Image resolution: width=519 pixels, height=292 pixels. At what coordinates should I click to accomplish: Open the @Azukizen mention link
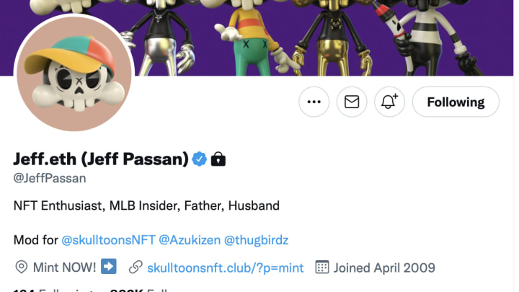pyautogui.click(x=190, y=239)
